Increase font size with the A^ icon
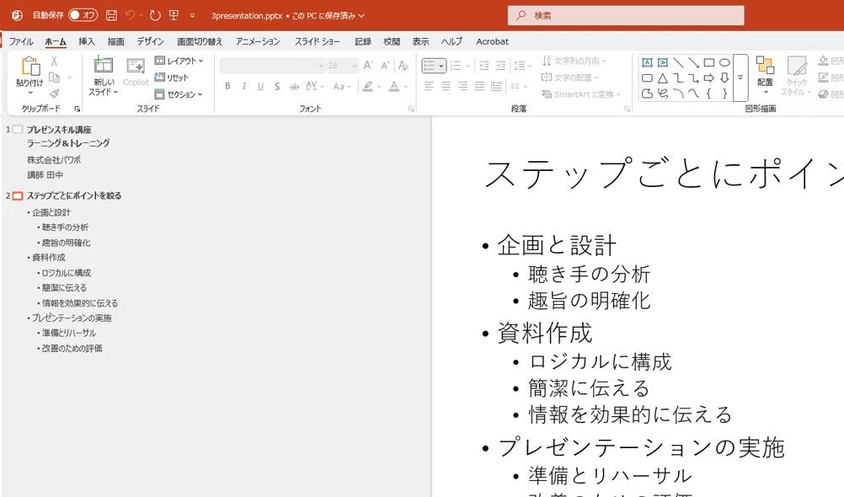Screen dimensions: 844x497 point(368,65)
